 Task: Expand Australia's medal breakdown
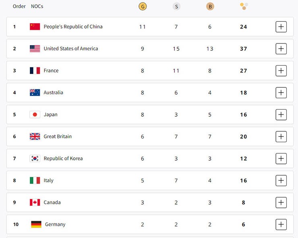(x=281, y=93)
